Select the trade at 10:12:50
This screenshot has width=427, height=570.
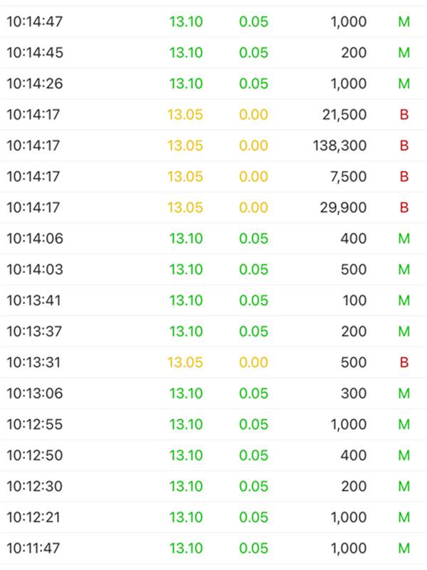[x=213, y=456]
